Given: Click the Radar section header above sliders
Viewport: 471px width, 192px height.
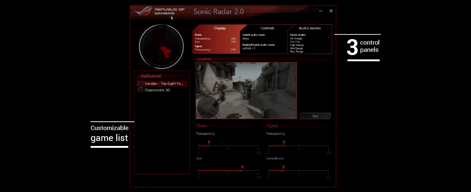Looking at the screenshot, I should [202, 126].
